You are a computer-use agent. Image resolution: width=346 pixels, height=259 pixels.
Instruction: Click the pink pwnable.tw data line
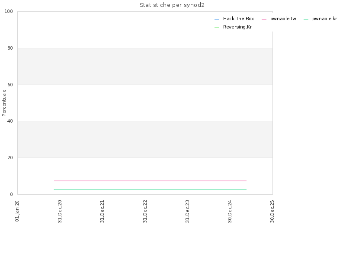coord(150,181)
